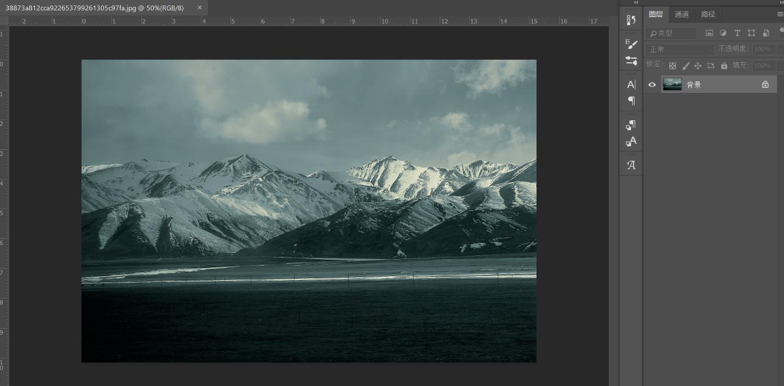Click the pixel layers filter icon
The image size is (784, 386).
pos(710,33)
